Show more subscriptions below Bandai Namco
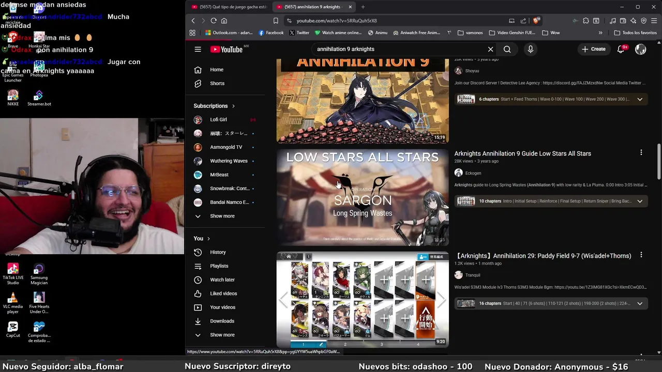Screen dimensions: 662x372 click(x=222, y=216)
